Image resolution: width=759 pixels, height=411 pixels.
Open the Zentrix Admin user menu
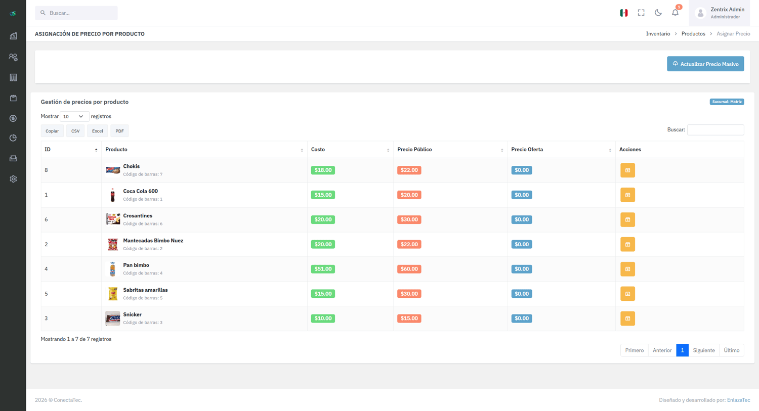tap(720, 13)
